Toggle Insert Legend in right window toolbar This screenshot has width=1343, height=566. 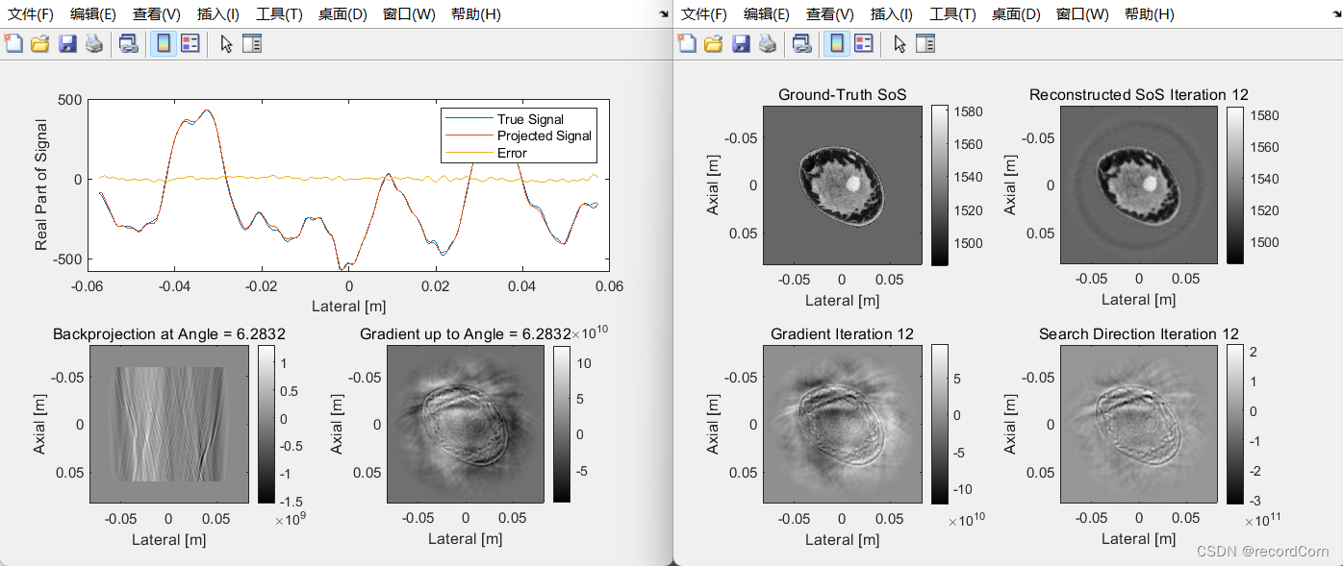pyautogui.click(x=864, y=43)
